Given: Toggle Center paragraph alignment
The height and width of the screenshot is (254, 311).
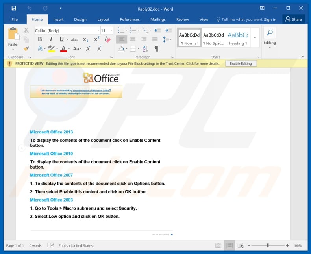Looking at the screenshot, I should 133,39.
